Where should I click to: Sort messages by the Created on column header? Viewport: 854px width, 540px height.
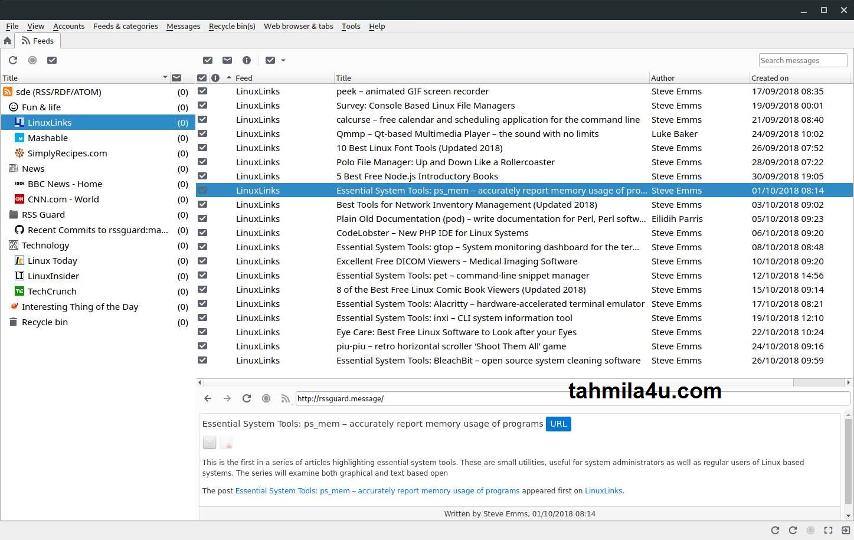pos(801,78)
